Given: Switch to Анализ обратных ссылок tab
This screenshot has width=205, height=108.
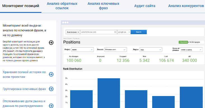Looking at the screenshot, I should click(x=62, y=6).
